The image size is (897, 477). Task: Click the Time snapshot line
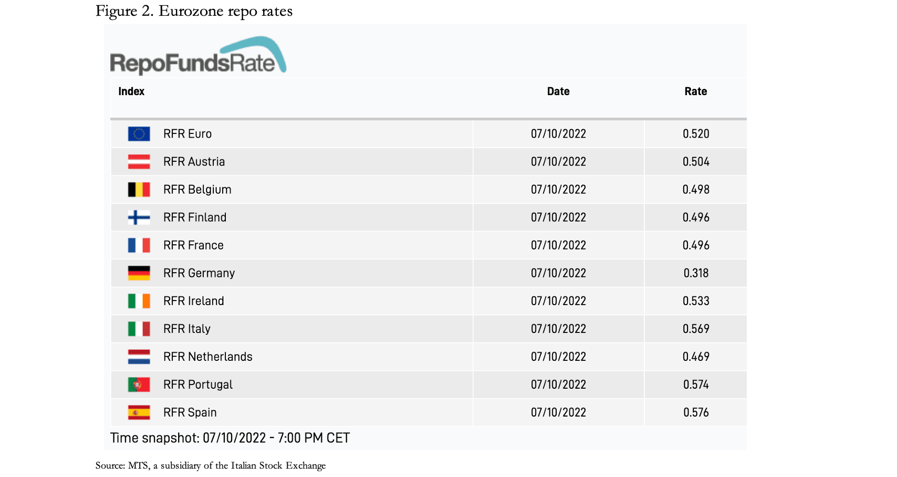pos(230,438)
